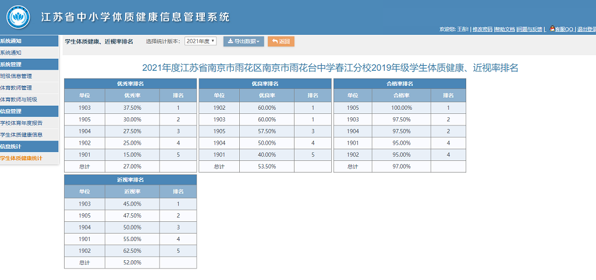The width and height of the screenshot is (596, 280).
Task: Open the statistics version dropdown 2021年度
Action: [200, 41]
